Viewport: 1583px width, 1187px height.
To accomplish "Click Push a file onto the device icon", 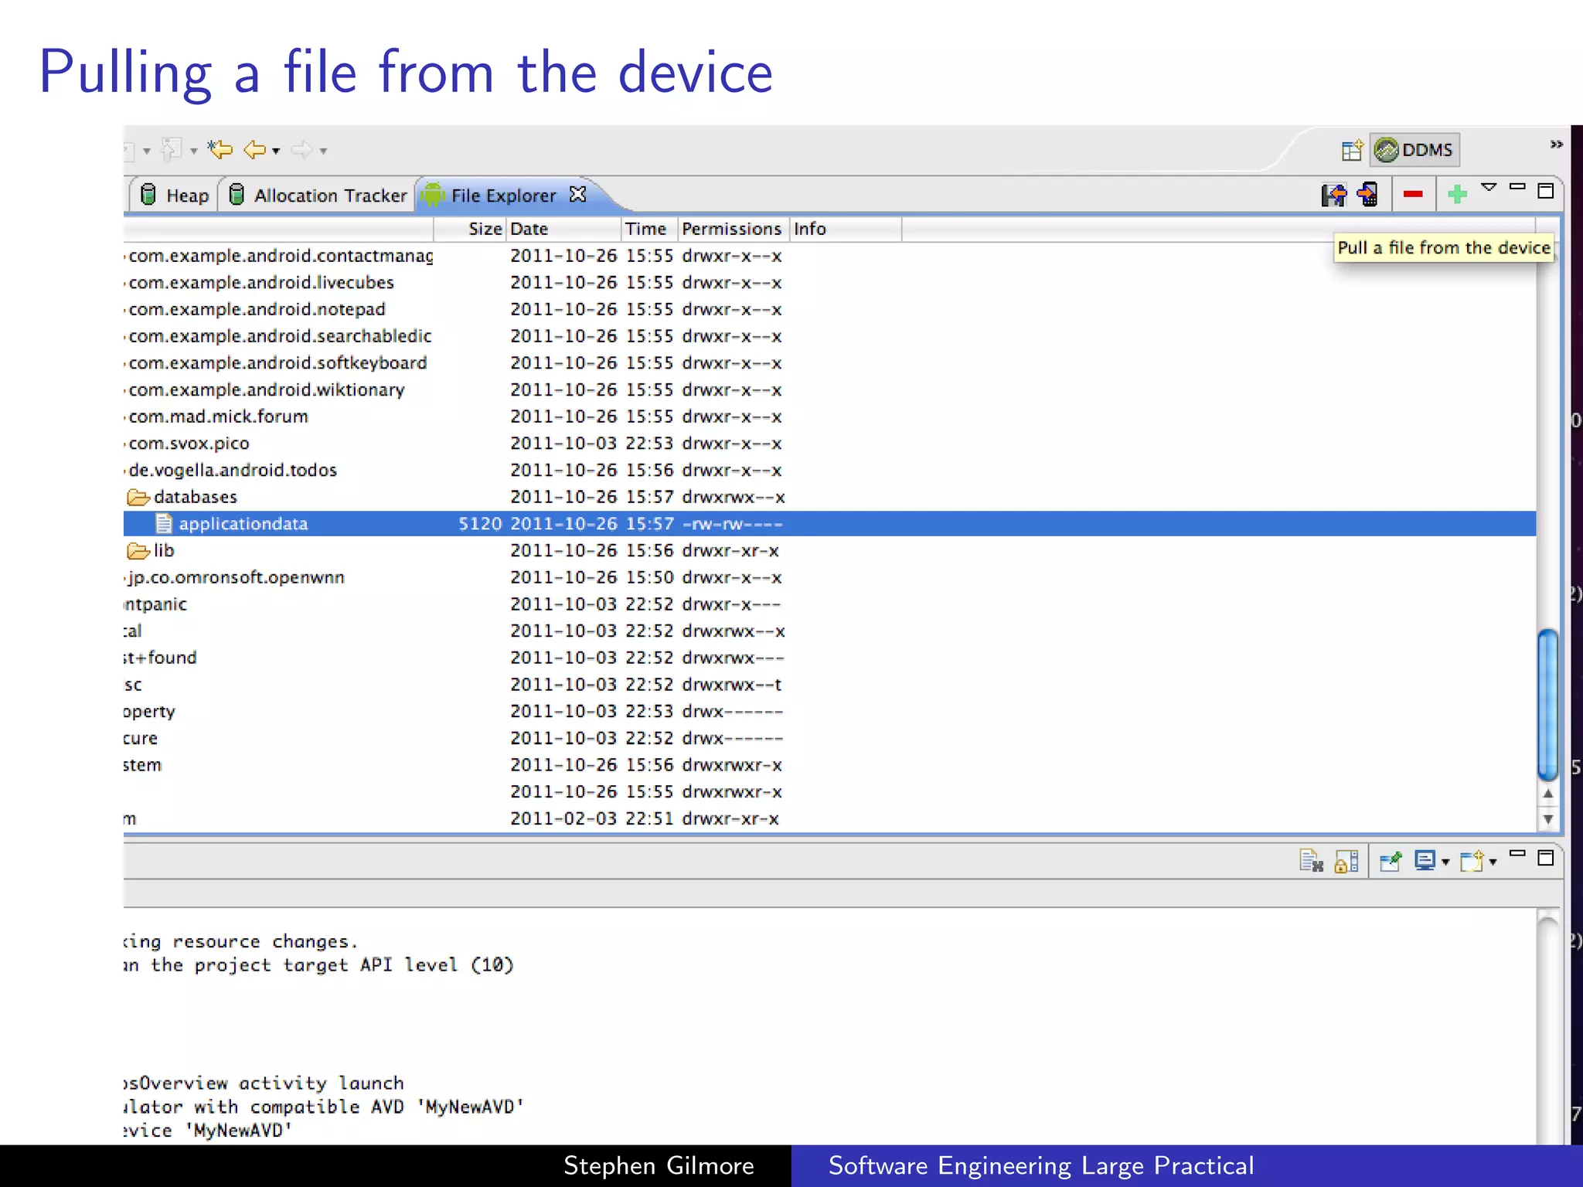I will 1367,194.
